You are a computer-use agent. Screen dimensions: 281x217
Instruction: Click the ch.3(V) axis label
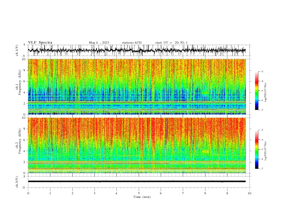(17, 182)
